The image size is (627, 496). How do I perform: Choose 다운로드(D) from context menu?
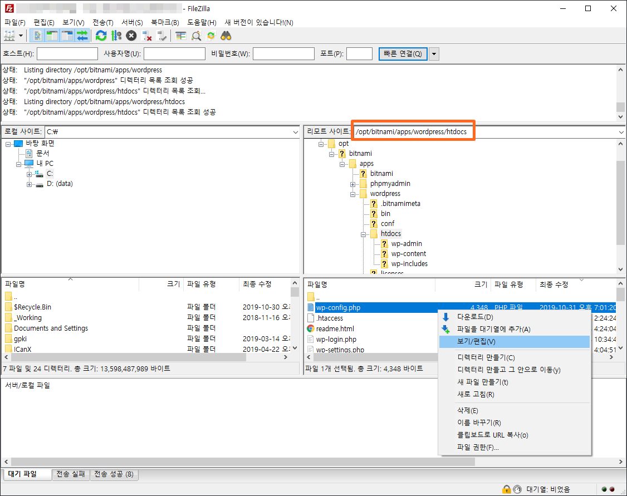point(514,317)
